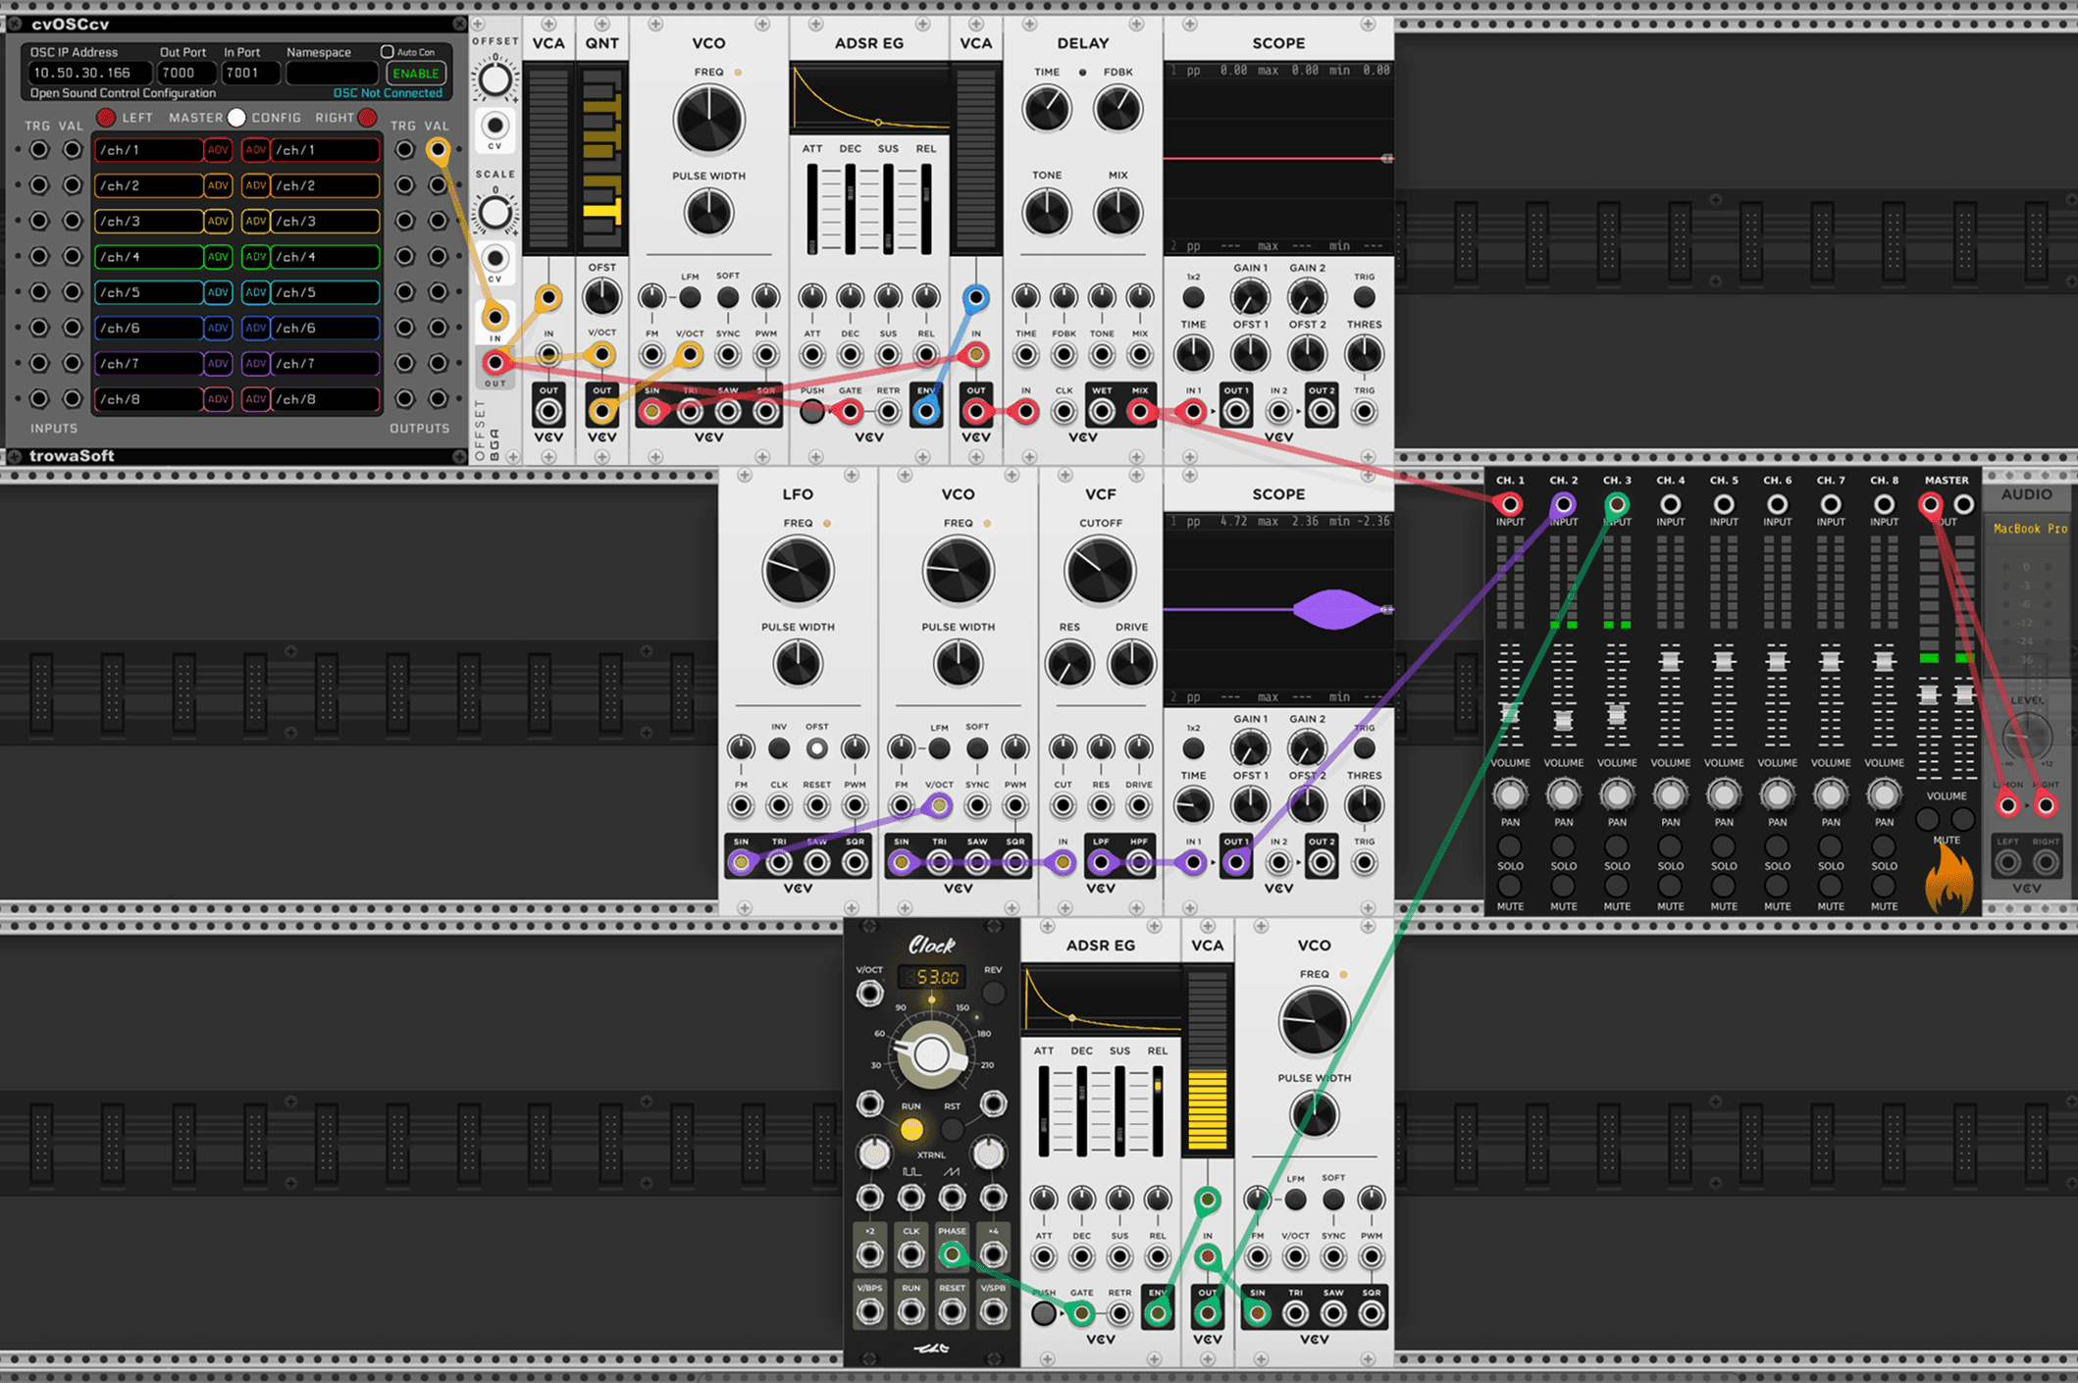Click the red LEFT light button
This screenshot has height=1383, width=2078.
click(x=106, y=118)
